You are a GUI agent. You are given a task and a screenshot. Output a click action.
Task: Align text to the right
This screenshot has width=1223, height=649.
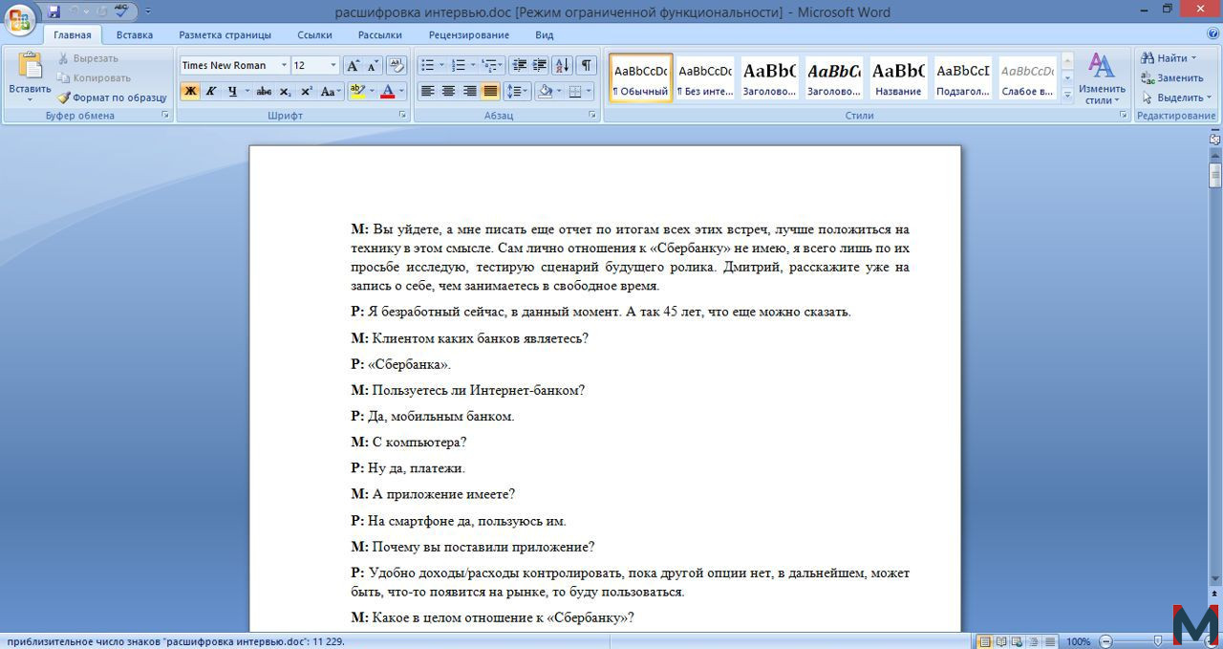(x=469, y=92)
